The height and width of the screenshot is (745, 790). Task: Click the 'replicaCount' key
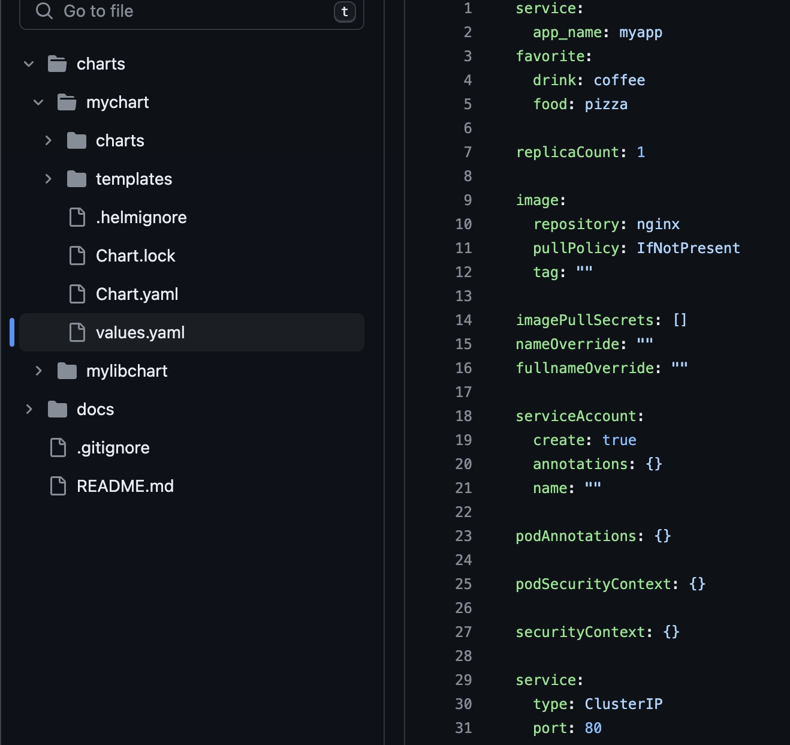click(568, 153)
